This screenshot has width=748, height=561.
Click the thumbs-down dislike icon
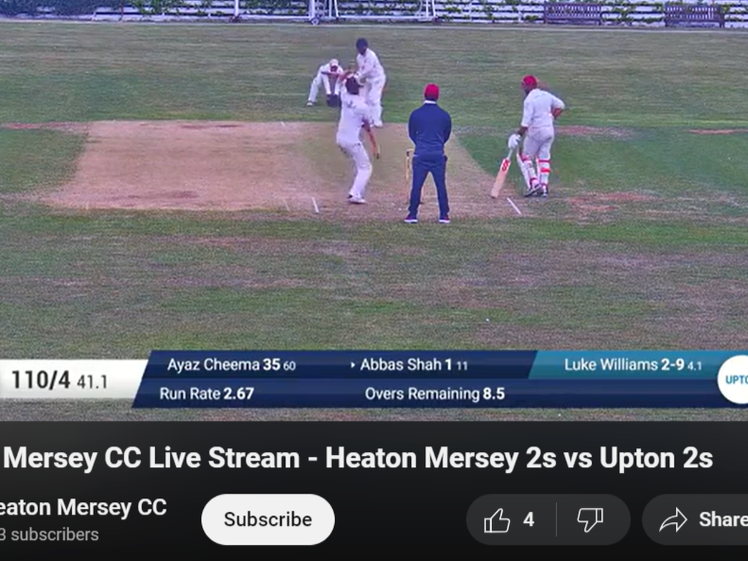tap(590, 520)
